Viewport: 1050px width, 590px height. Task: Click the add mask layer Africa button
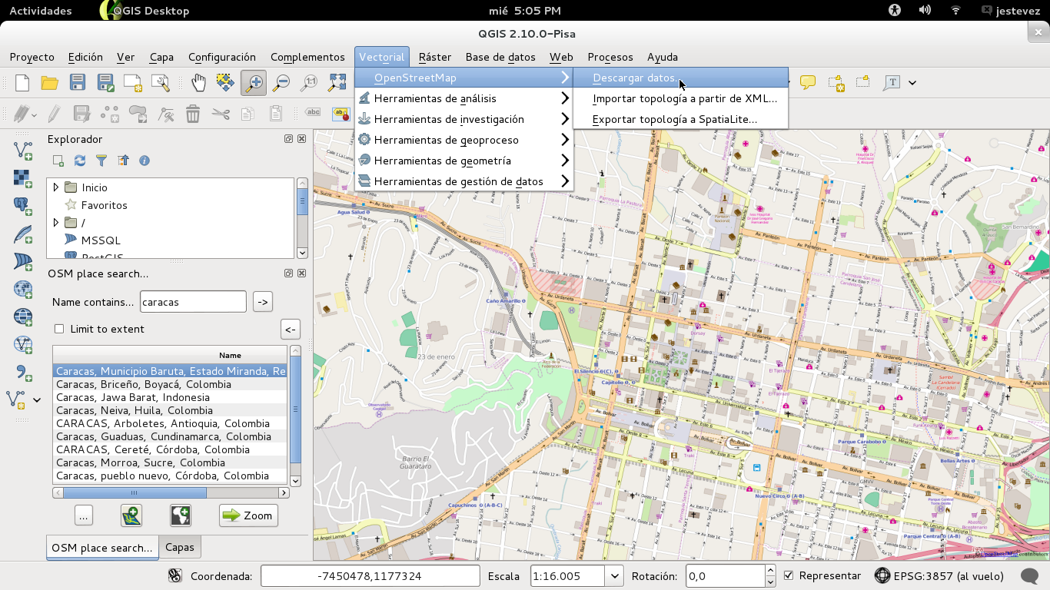(181, 515)
